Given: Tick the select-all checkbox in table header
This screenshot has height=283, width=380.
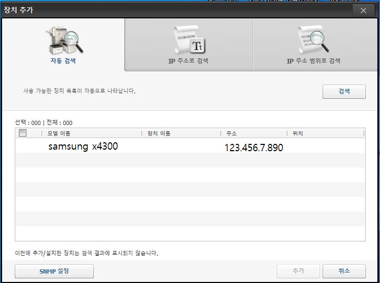Looking at the screenshot, I should click(23, 133).
